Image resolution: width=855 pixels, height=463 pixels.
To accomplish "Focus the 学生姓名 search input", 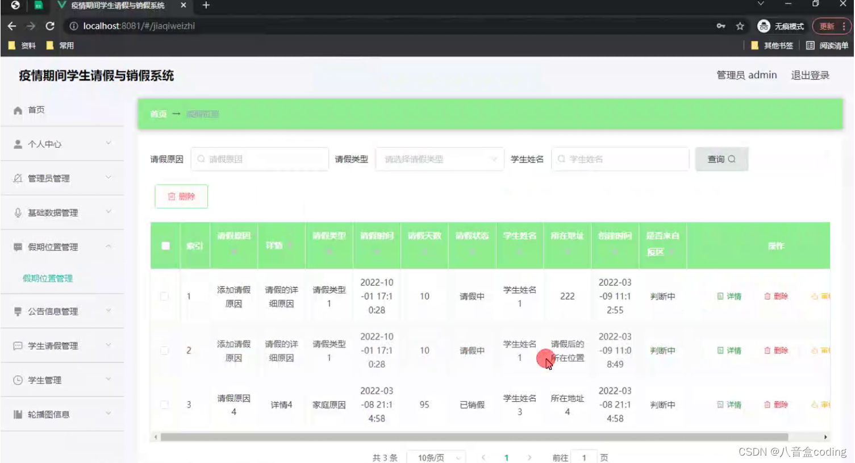I will point(620,159).
